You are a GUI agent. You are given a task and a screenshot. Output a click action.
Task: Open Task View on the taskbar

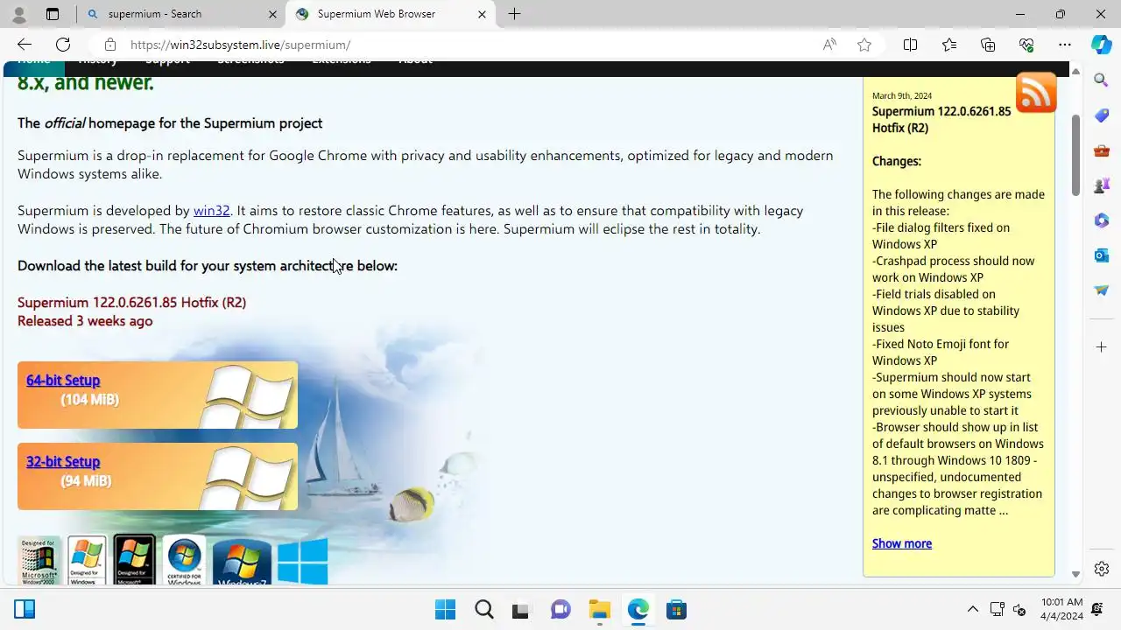[521, 609]
